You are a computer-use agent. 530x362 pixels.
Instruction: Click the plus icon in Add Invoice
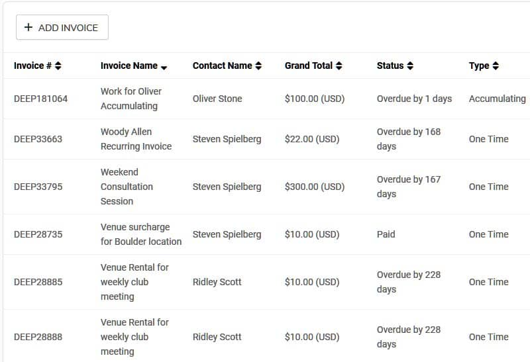point(28,27)
